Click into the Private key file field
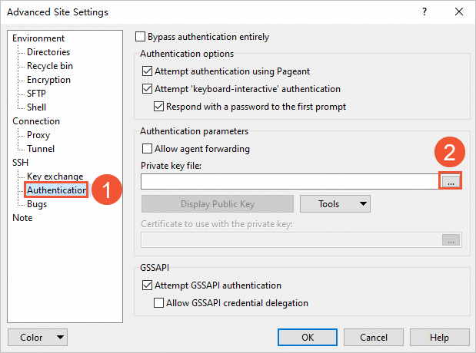The image size is (476, 353). click(290, 182)
